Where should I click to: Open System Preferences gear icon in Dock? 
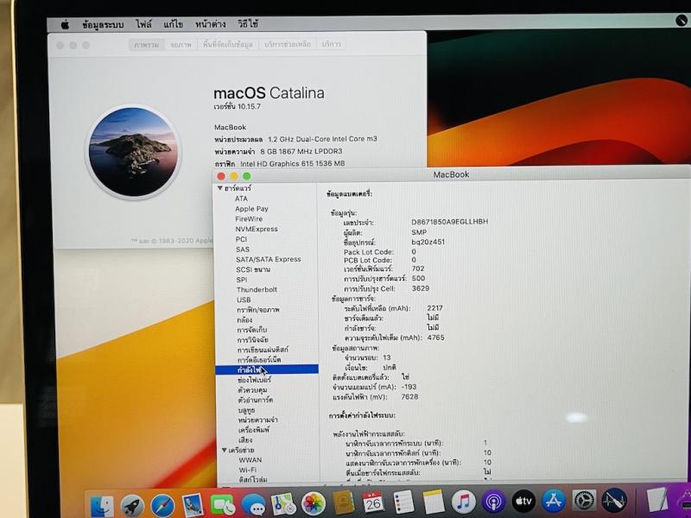point(585,501)
